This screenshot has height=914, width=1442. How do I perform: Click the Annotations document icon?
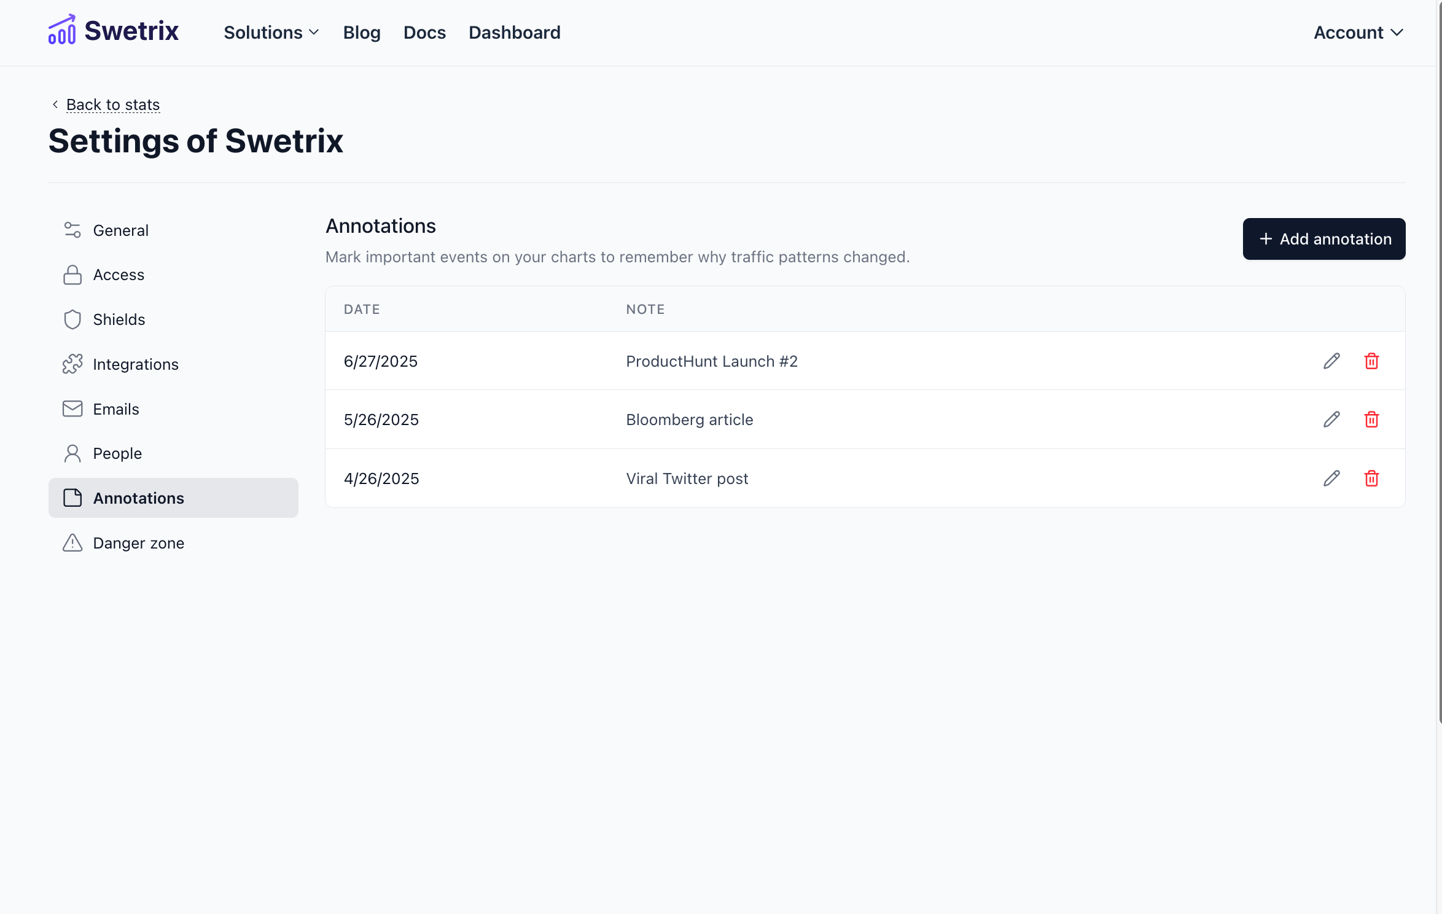(72, 498)
